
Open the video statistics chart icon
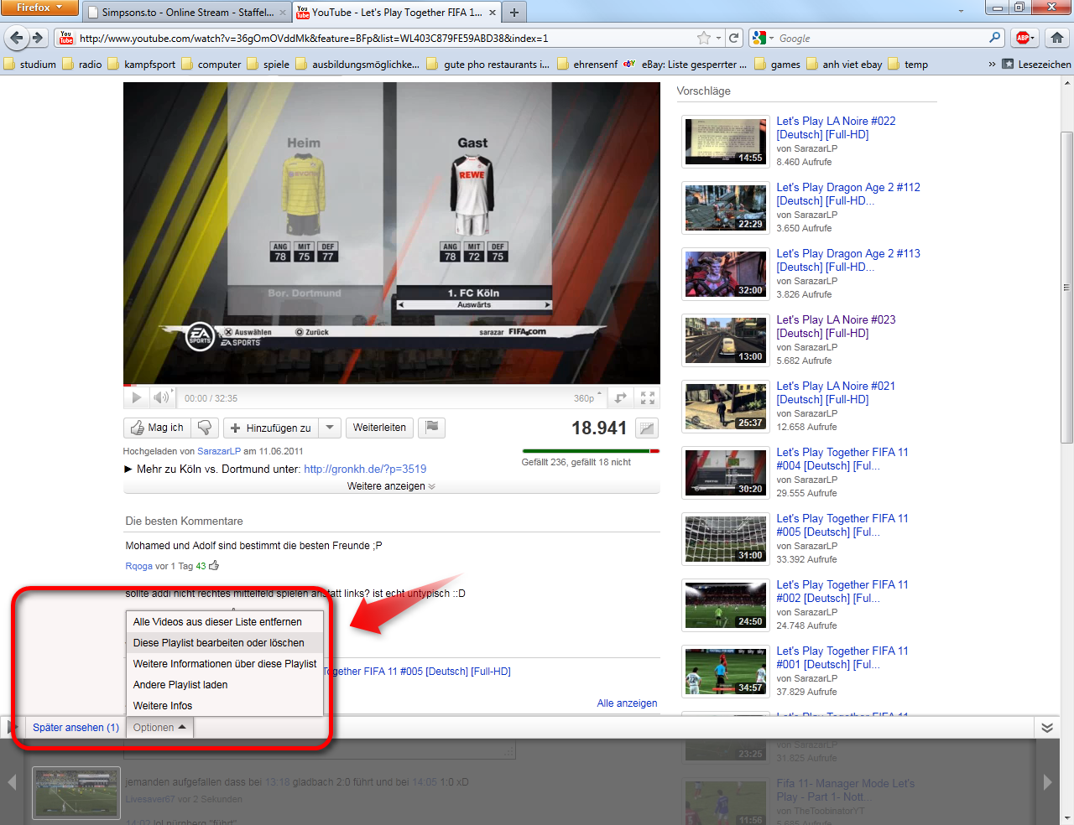645,428
